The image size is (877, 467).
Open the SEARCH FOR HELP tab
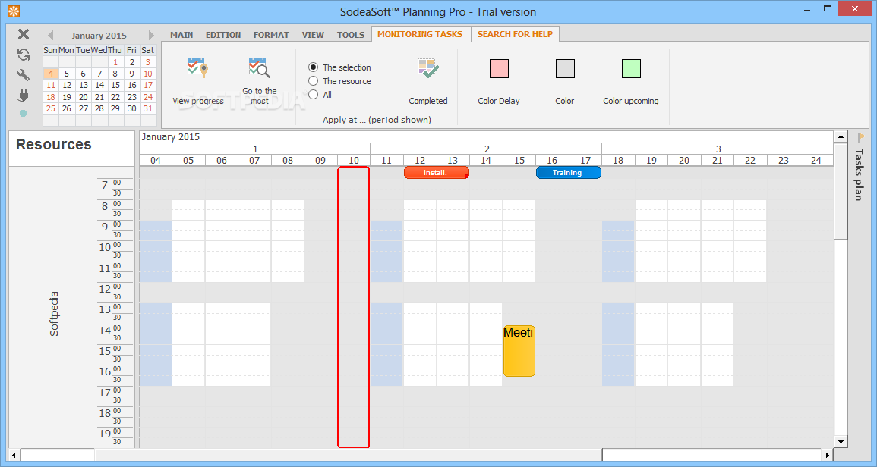tap(515, 34)
